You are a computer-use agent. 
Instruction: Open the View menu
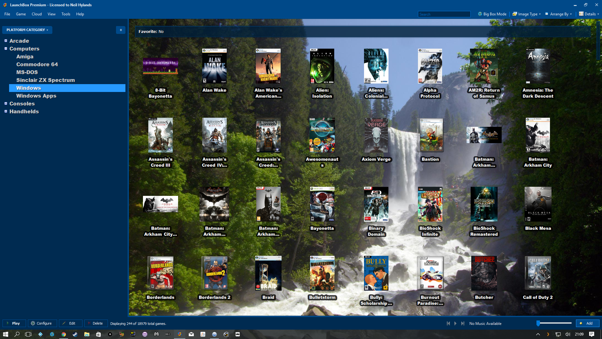[x=51, y=14]
